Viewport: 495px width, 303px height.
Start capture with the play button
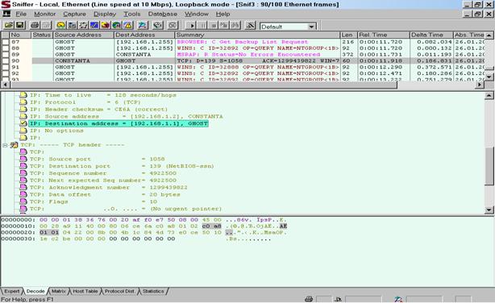pos(191,25)
